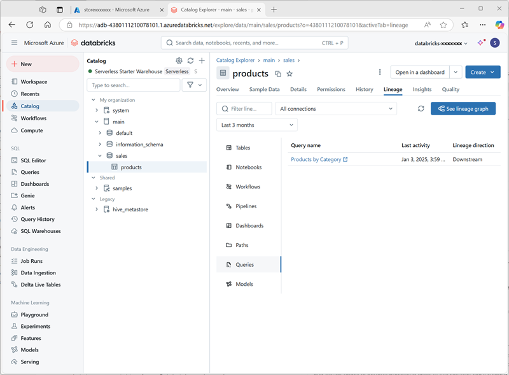Image resolution: width=509 pixels, height=375 pixels.
Task: Open SQL Warehouses
Action: coord(41,231)
